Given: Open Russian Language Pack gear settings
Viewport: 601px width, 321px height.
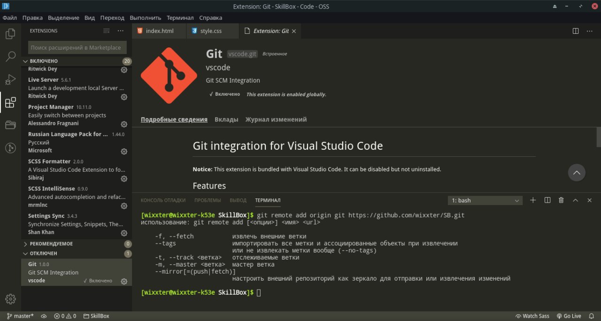Looking at the screenshot, I should 124,152.
